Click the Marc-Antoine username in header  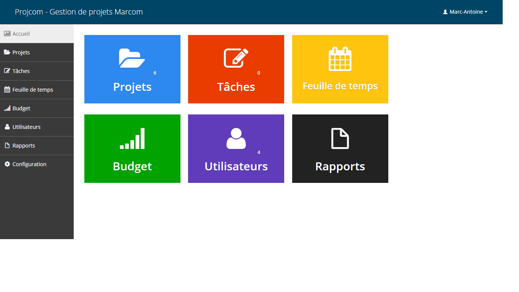click(x=466, y=12)
